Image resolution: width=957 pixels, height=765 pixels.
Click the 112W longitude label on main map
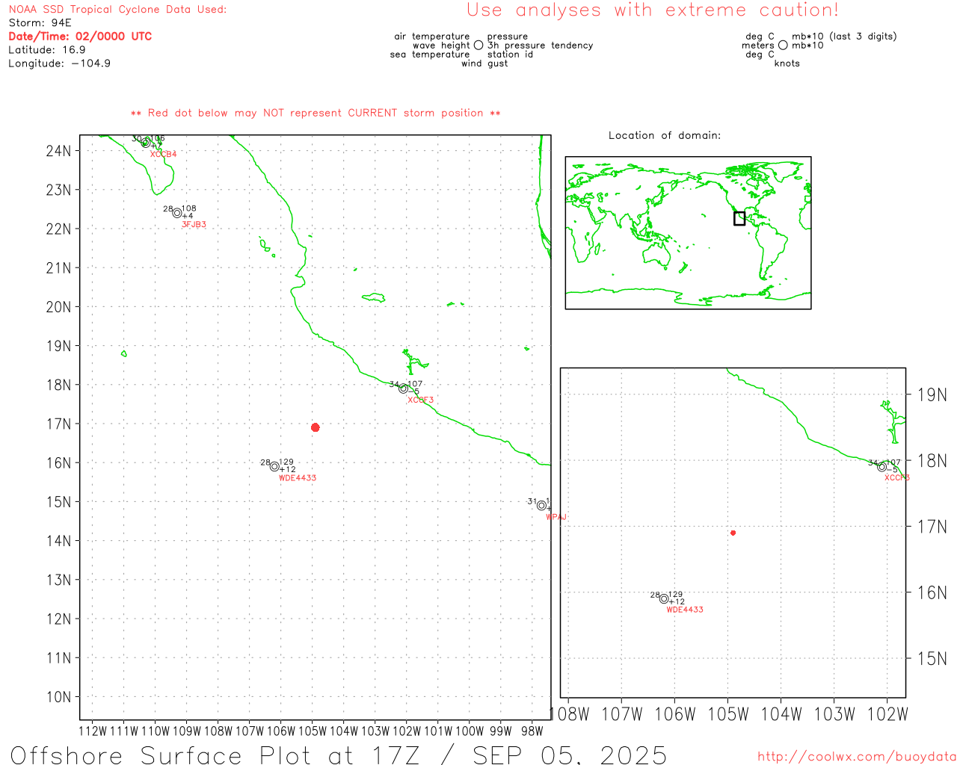tap(93, 731)
